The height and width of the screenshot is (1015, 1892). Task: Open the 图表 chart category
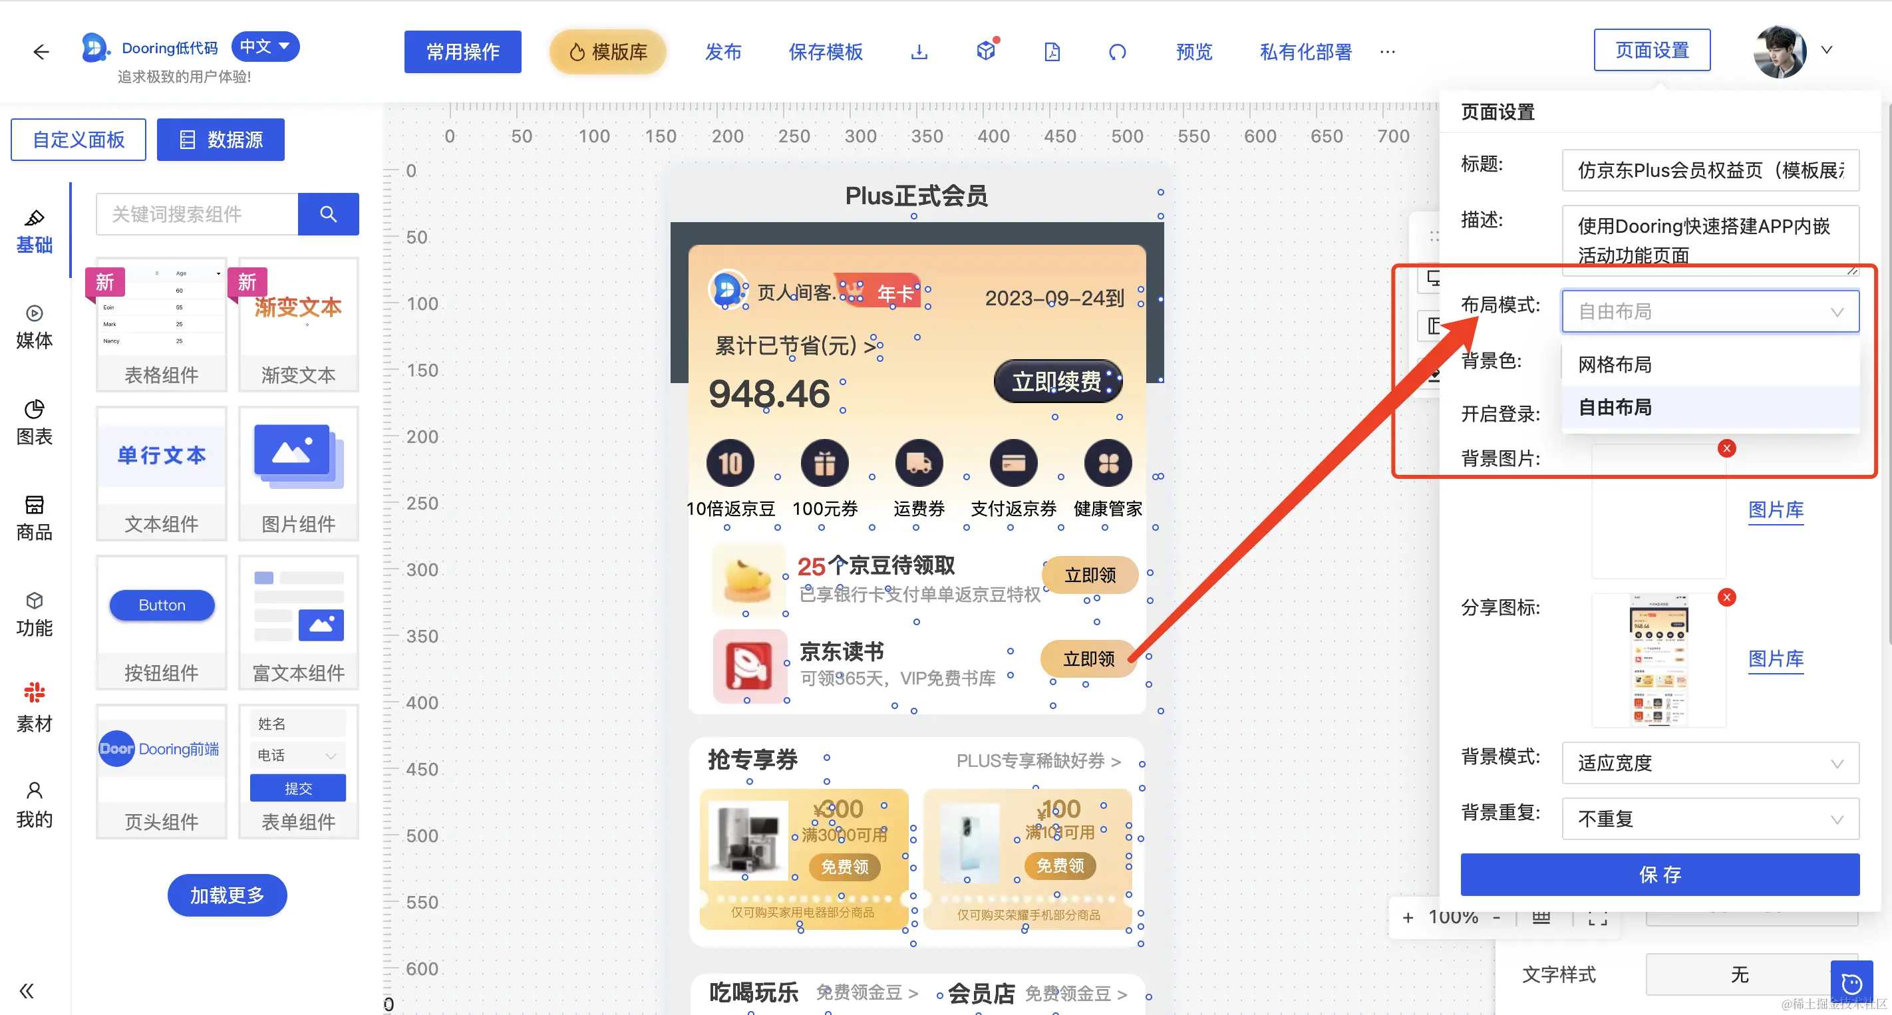coord(35,422)
